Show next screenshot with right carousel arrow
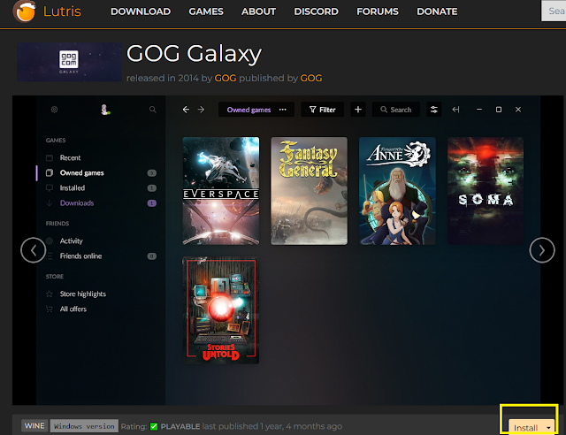The width and height of the screenshot is (566, 435). coord(542,250)
